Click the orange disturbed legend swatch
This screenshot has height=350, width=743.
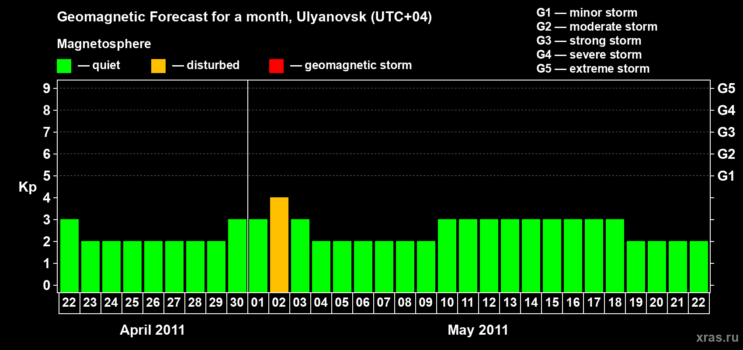[158, 66]
